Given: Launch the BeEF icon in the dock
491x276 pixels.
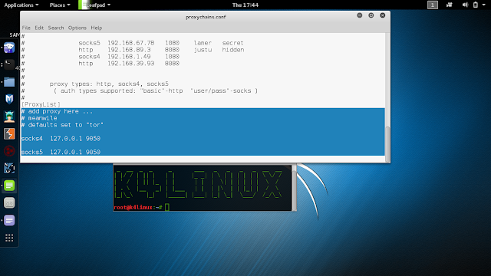Looking at the screenshot, I should (9, 169).
